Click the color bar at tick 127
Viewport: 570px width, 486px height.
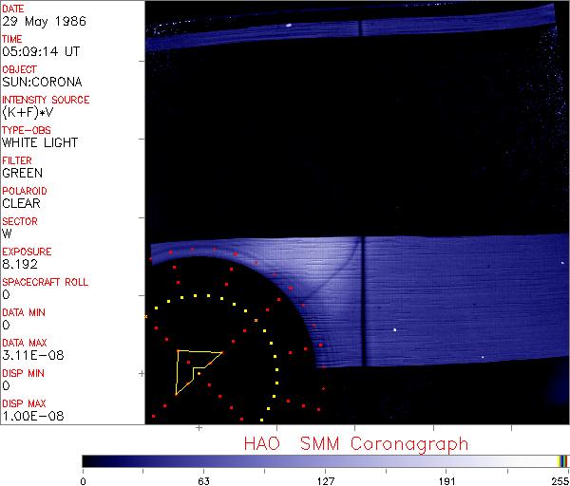326,460
